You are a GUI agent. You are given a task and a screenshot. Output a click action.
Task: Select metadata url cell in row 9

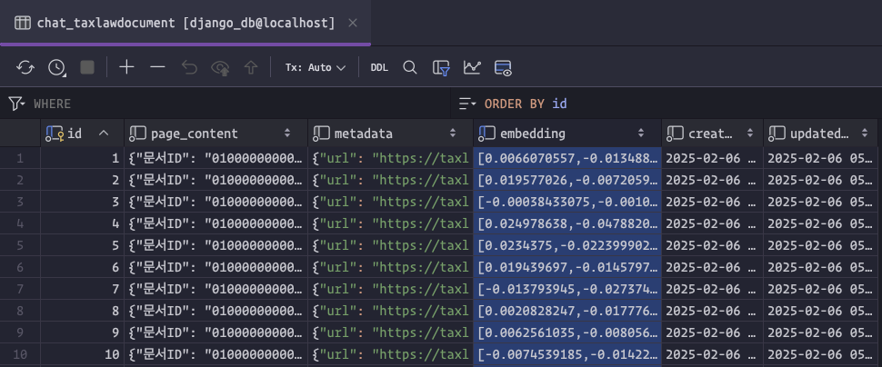click(x=390, y=332)
